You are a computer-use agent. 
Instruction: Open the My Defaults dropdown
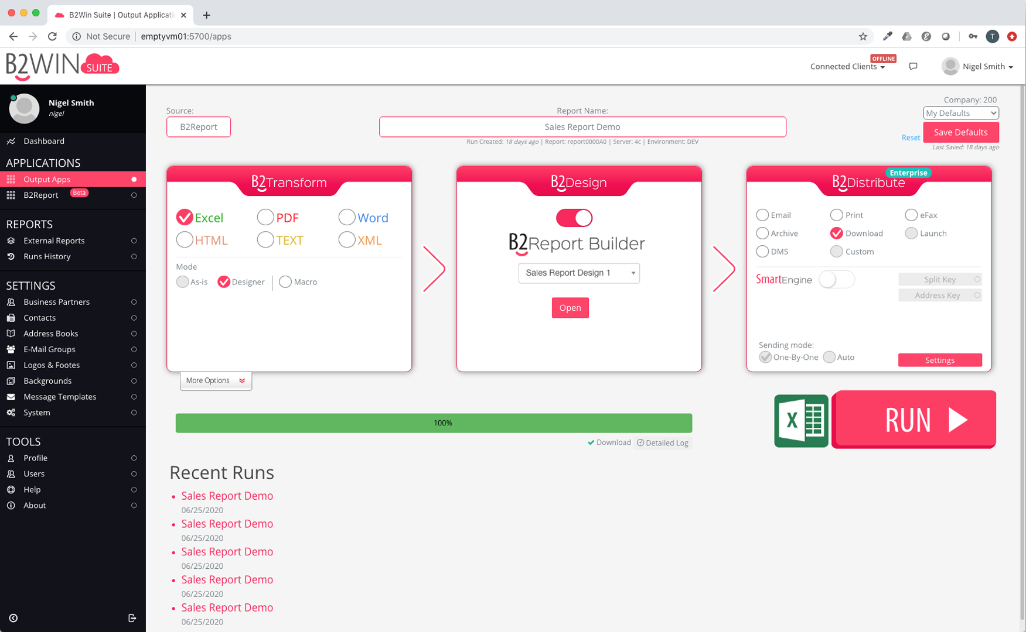click(x=961, y=113)
